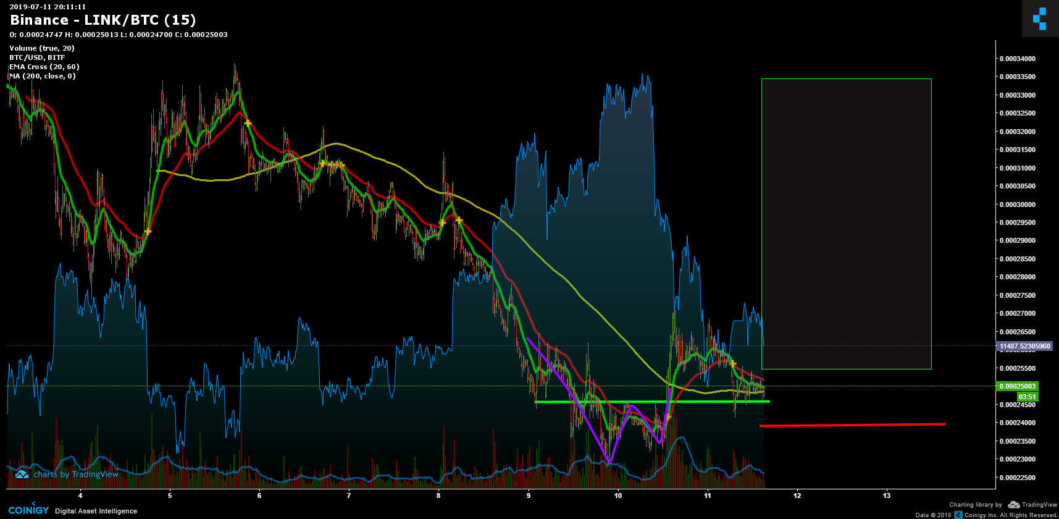1059x519 pixels.
Task: Click date label 11 on time axis
Action: tap(708, 496)
